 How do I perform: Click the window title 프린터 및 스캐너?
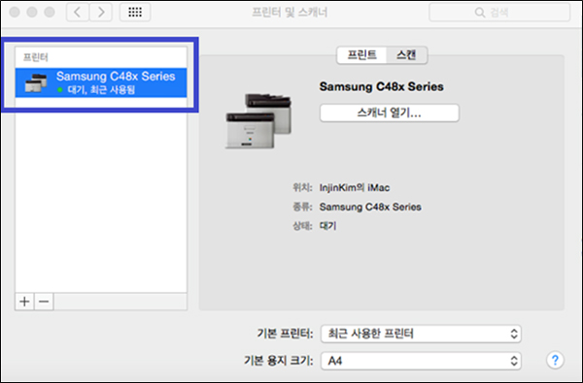[290, 13]
